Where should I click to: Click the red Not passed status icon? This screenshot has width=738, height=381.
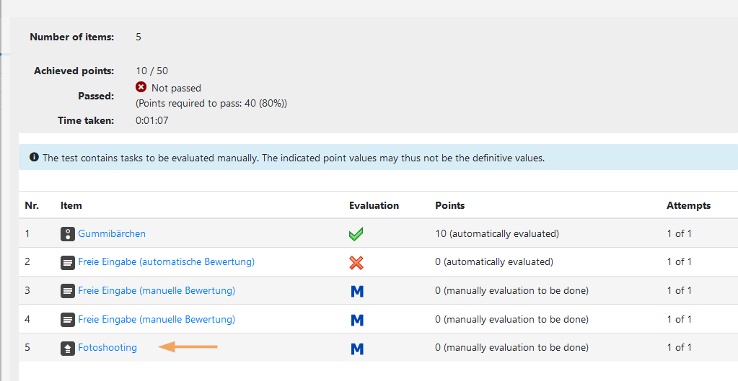141,87
